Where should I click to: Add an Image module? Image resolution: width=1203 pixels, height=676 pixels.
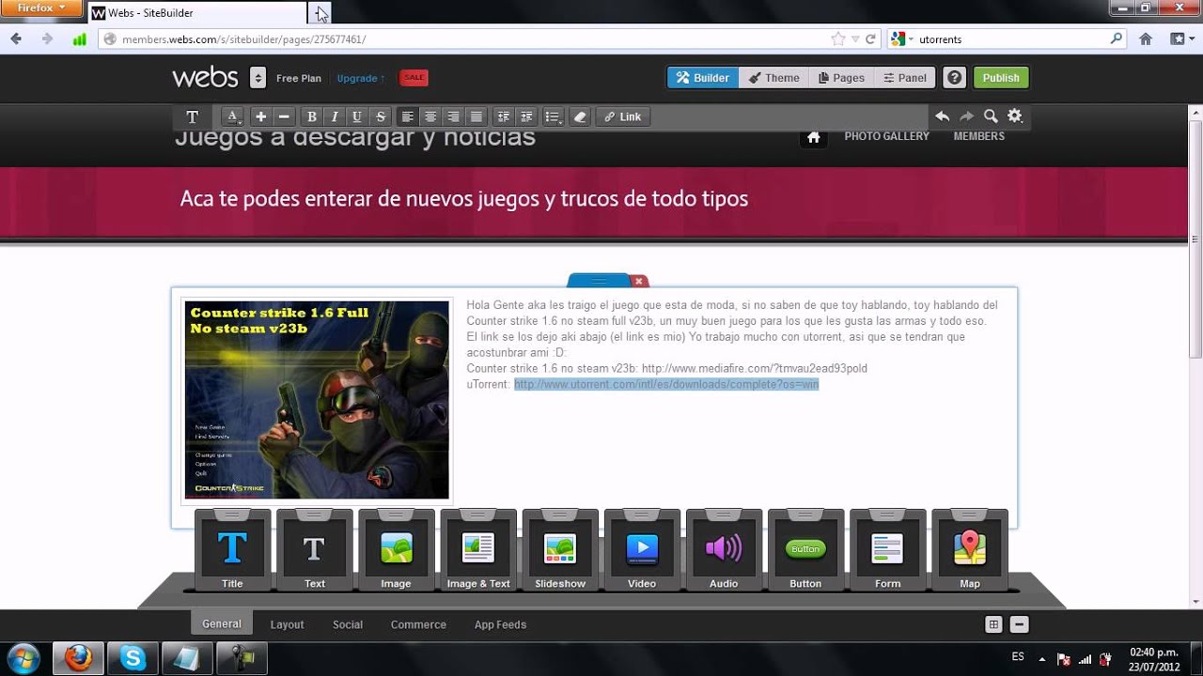396,549
